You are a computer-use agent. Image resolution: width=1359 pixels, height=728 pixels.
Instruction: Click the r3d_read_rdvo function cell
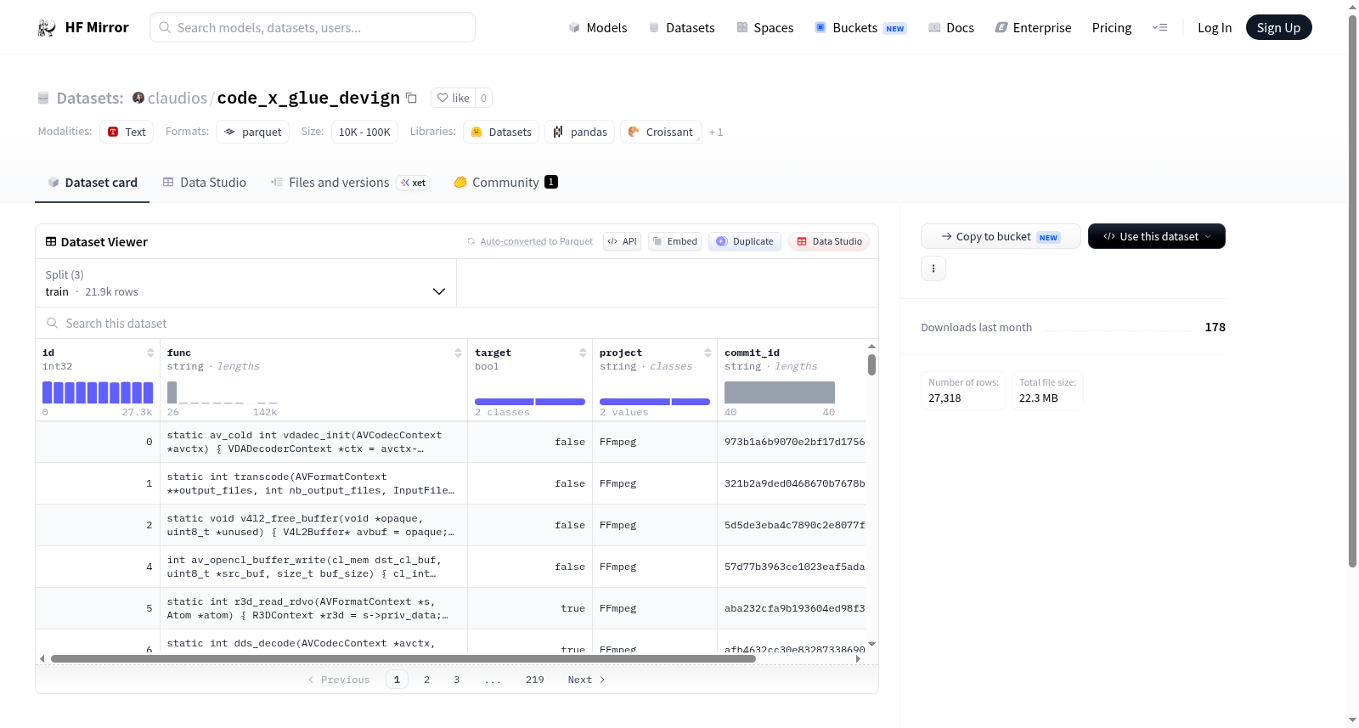click(313, 608)
